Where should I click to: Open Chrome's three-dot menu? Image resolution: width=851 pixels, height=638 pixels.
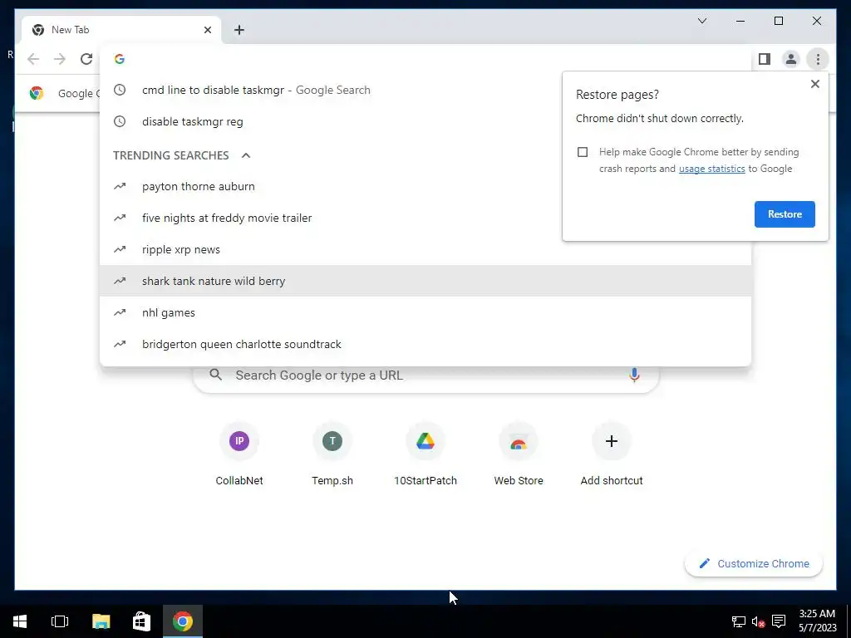tap(818, 59)
